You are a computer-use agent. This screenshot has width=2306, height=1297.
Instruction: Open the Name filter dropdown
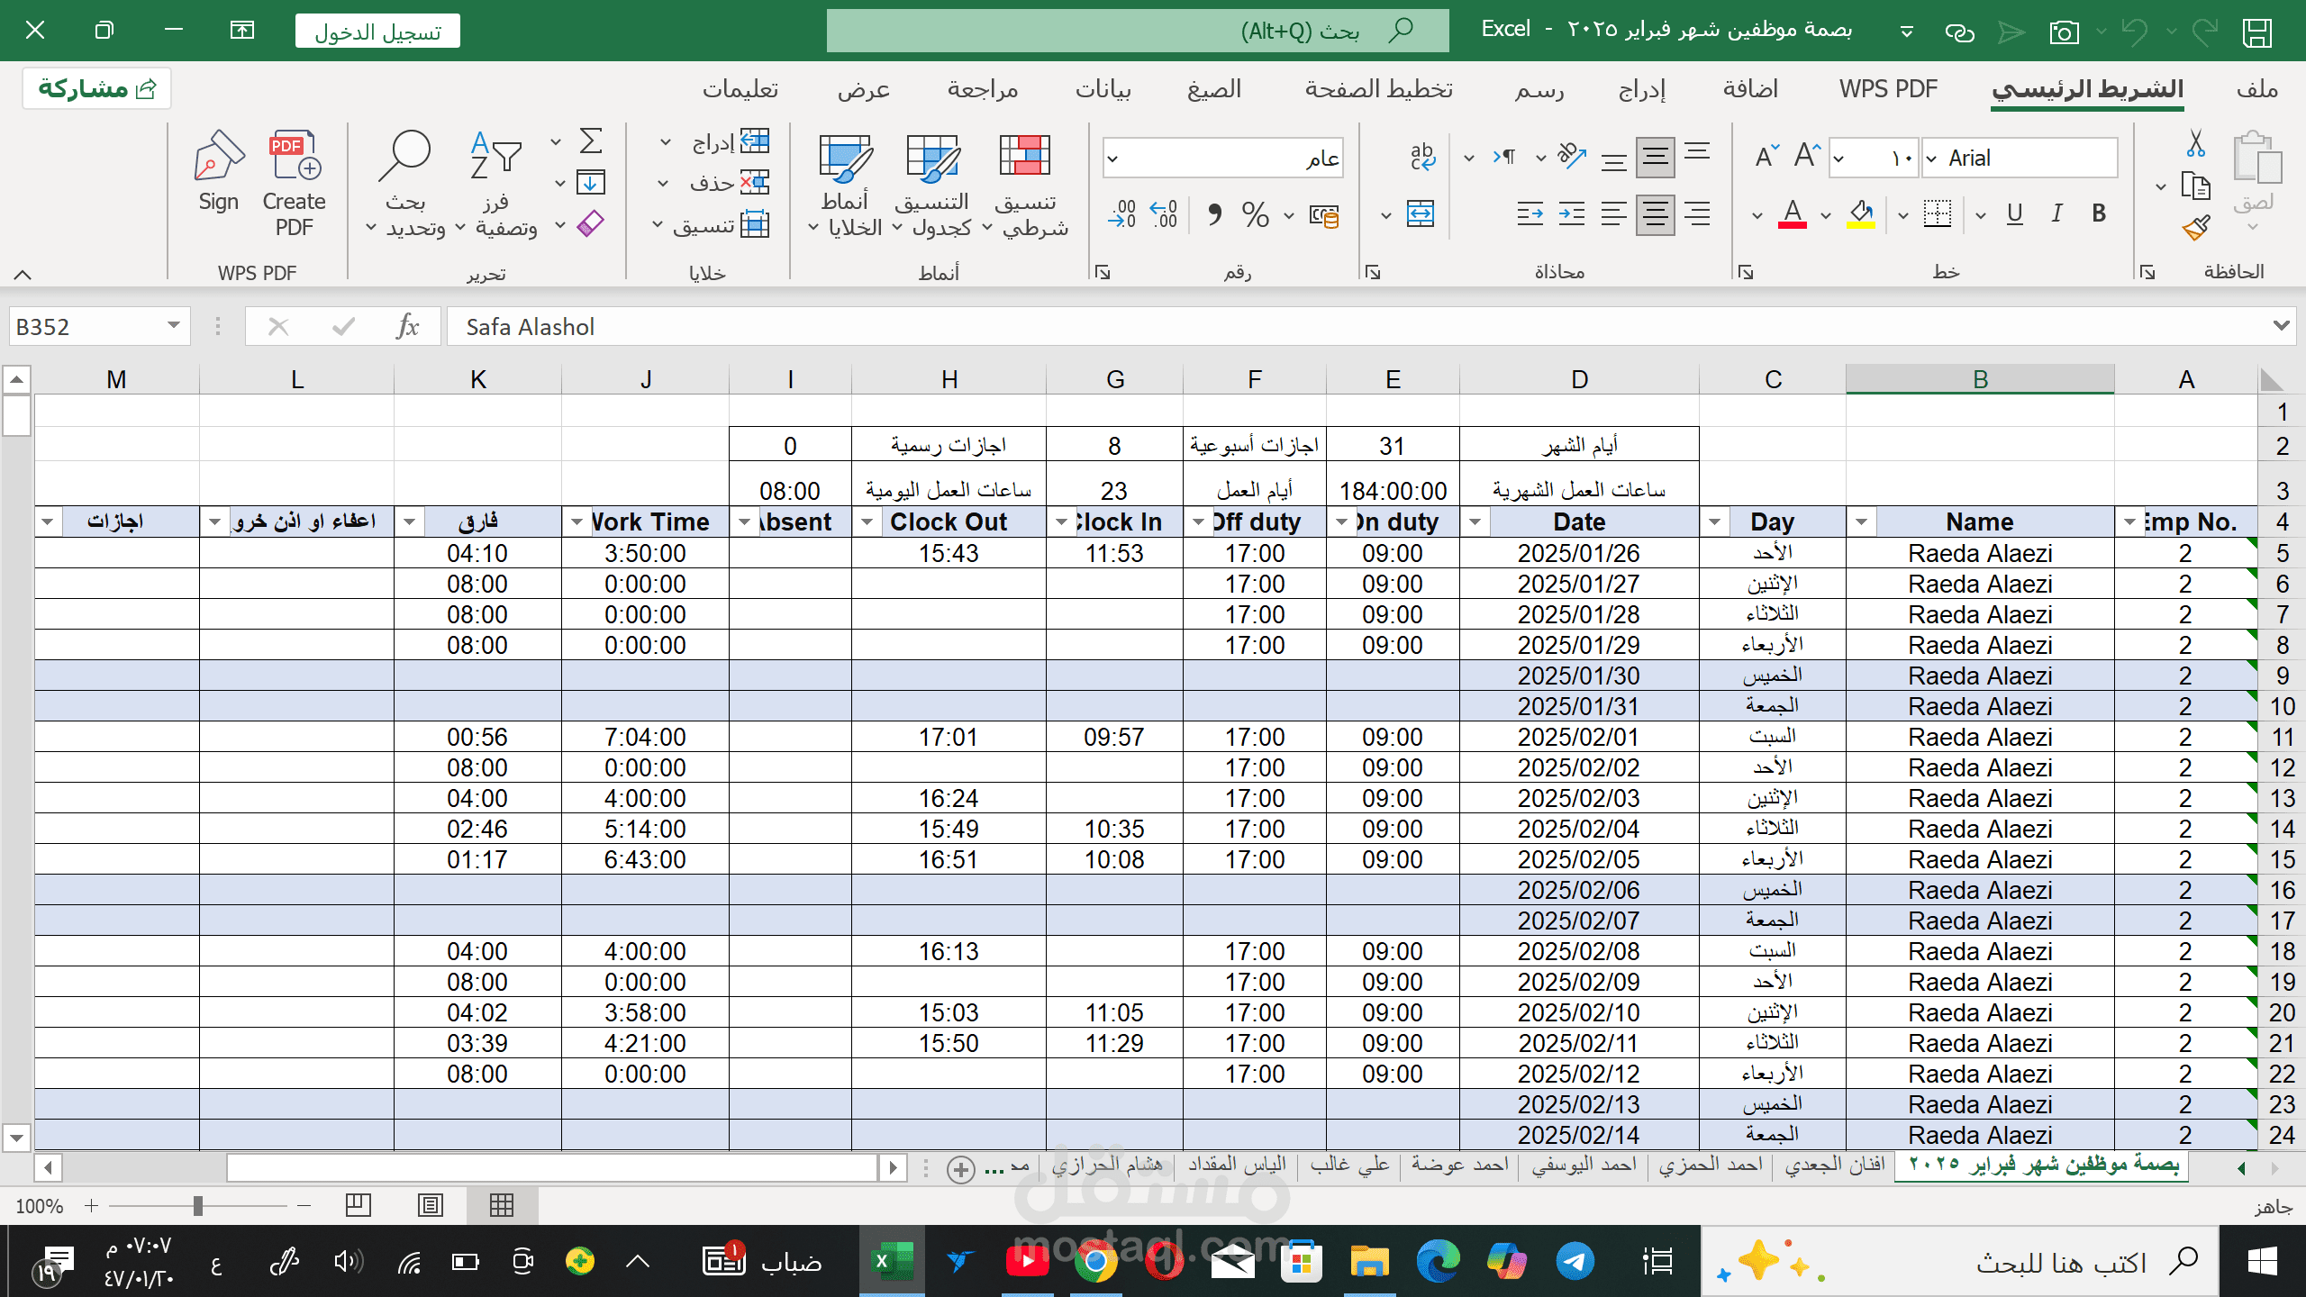coord(1861,522)
